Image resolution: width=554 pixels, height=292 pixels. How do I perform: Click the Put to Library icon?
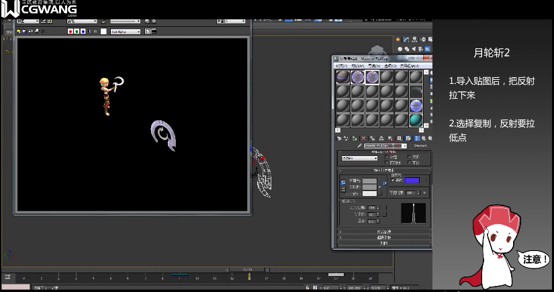click(x=390, y=138)
